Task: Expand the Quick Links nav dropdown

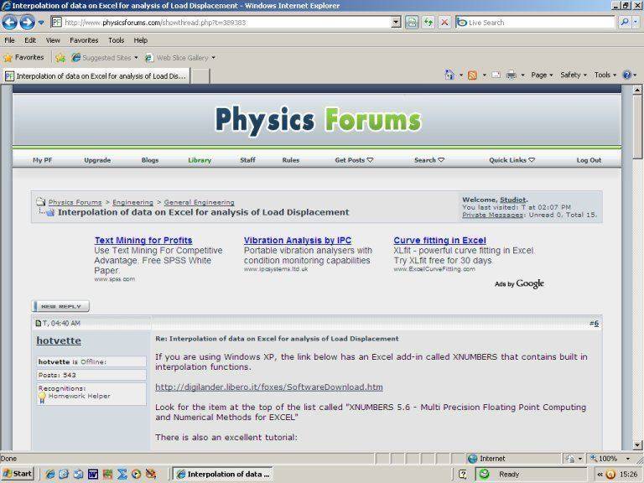Action: point(512,160)
